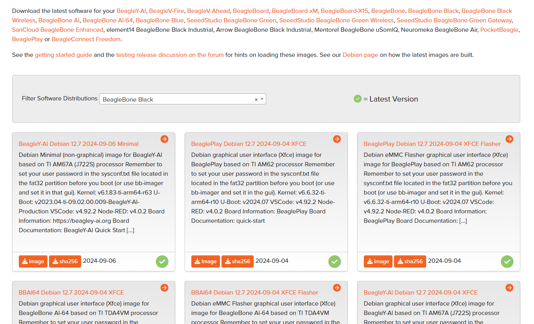Click latest-version checkmark on BeaglePlay XFCE card
The width and height of the screenshot is (534, 324).
coord(334,262)
